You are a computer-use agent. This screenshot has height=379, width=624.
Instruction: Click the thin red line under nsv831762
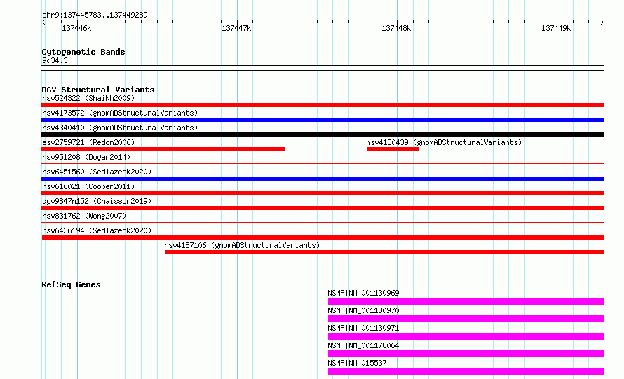coord(323,222)
